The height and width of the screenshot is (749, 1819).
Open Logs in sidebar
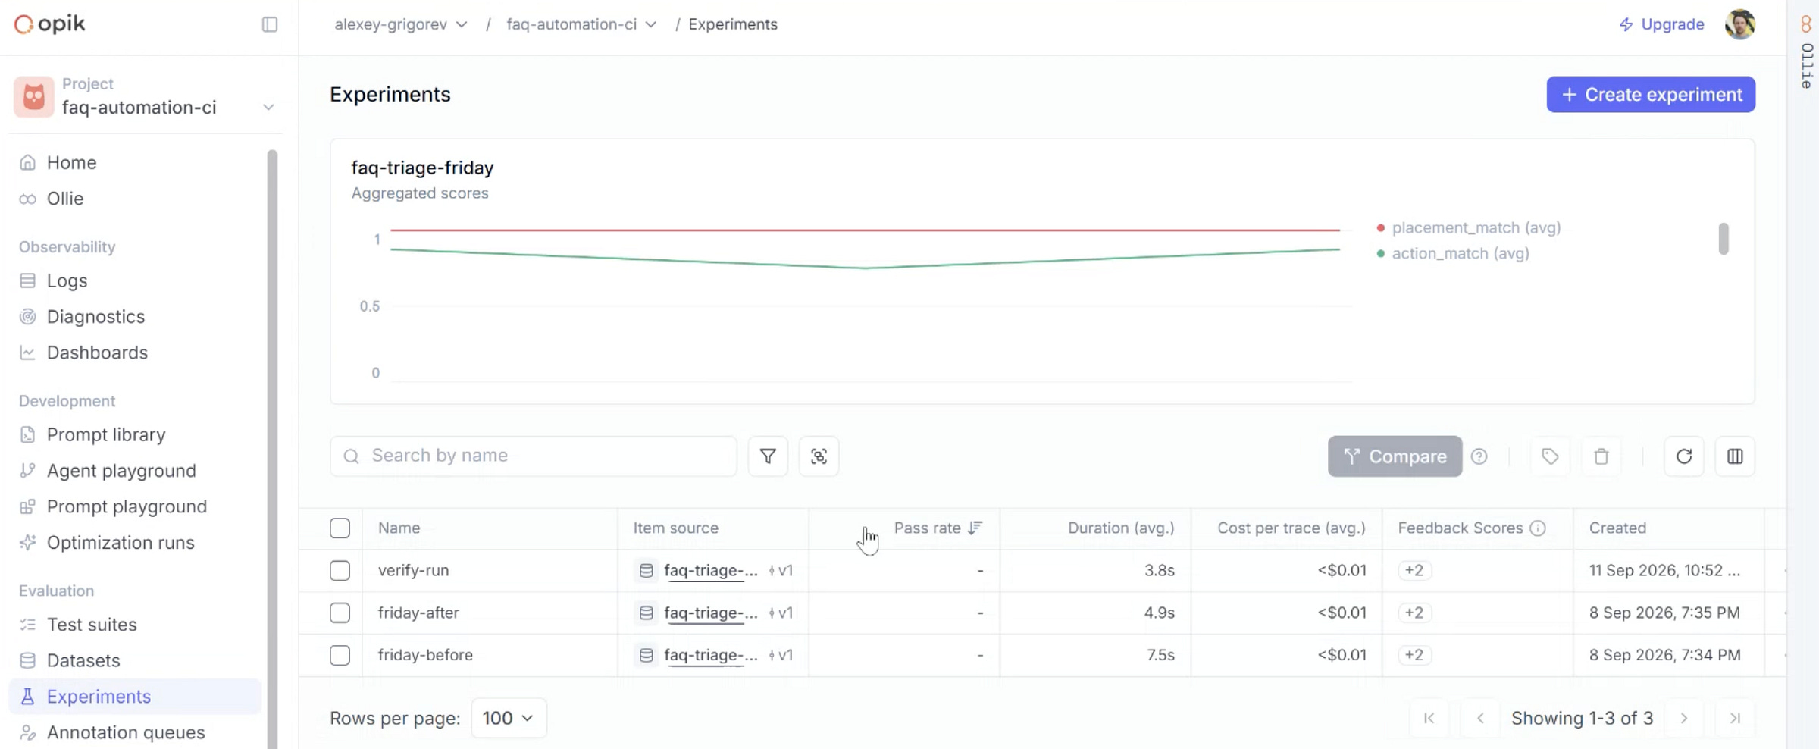tap(67, 280)
